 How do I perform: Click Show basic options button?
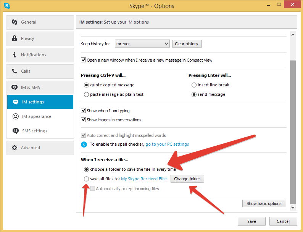click(x=264, y=203)
